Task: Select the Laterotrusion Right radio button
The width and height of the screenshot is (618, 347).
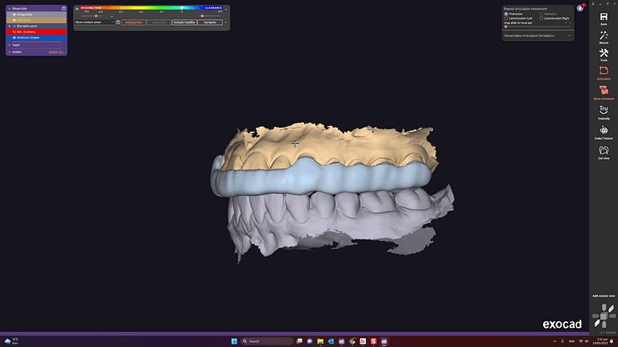Action: [x=541, y=18]
